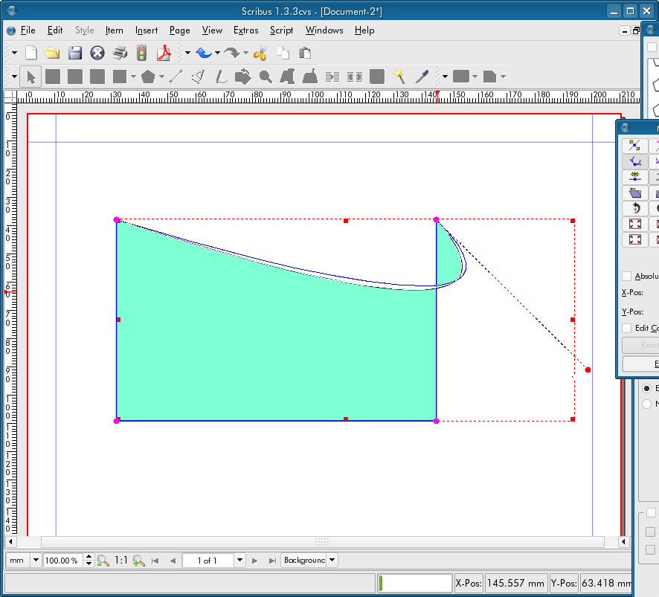Go to the next page arrow button
The height and width of the screenshot is (597, 659).
255,561
